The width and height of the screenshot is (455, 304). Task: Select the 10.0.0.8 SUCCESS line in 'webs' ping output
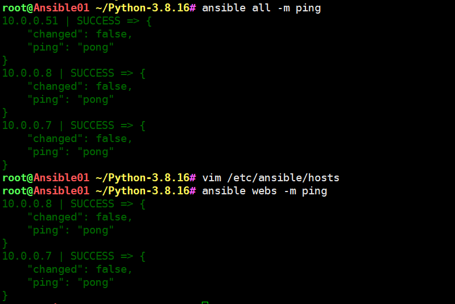[x=74, y=204]
